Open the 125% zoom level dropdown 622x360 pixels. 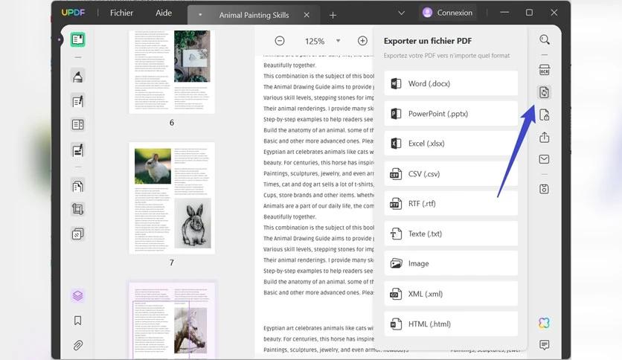tap(338, 41)
